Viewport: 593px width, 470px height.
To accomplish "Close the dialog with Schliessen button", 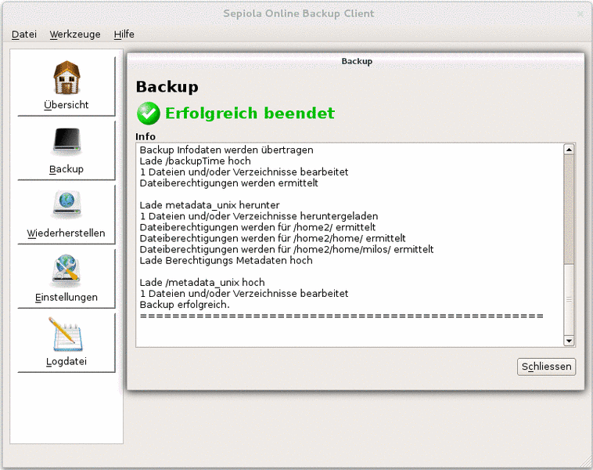I will [x=546, y=367].
